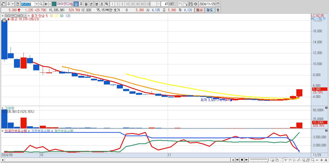This screenshot has width=329, height=163.
Task: Click the 개인보유수량 legend label
Action: point(64,130)
